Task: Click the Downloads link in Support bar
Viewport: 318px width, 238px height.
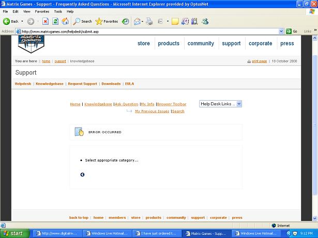Action: [x=111, y=84]
